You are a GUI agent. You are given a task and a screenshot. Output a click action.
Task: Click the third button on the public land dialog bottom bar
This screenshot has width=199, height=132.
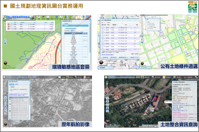click(x=123, y=57)
